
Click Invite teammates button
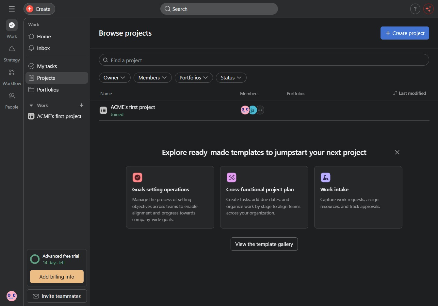coord(57,296)
